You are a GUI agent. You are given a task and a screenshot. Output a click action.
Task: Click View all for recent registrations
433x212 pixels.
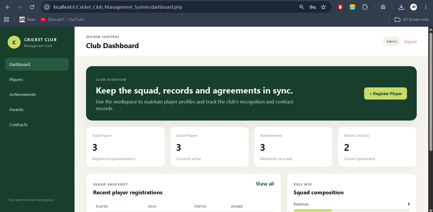pyautogui.click(x=265, y=184)
